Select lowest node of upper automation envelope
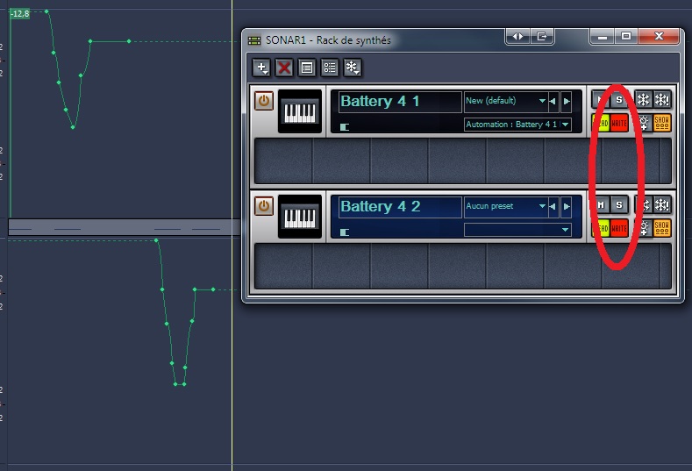Viewport: 692px width, 471px height. [x=73, y=127]
